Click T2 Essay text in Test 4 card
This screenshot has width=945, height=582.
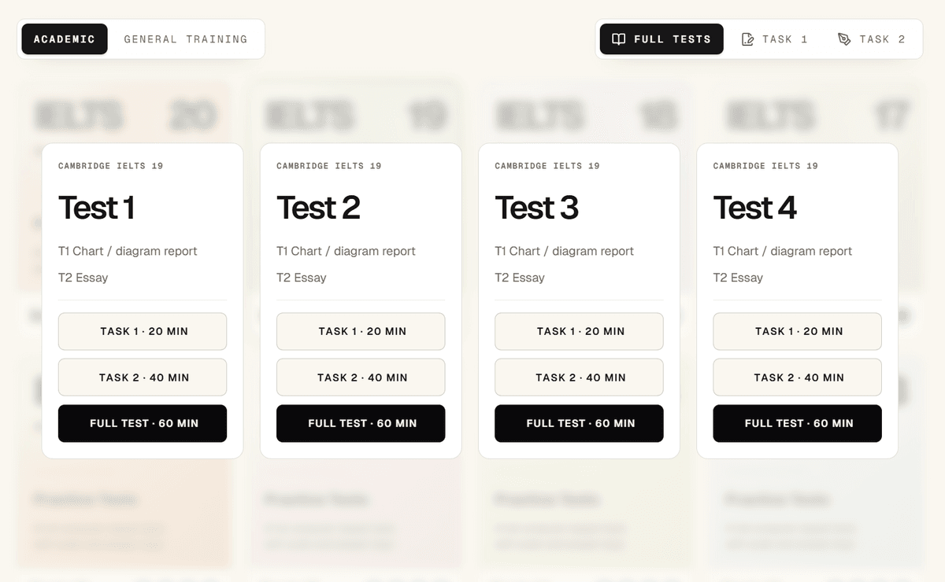coord(738,278)
